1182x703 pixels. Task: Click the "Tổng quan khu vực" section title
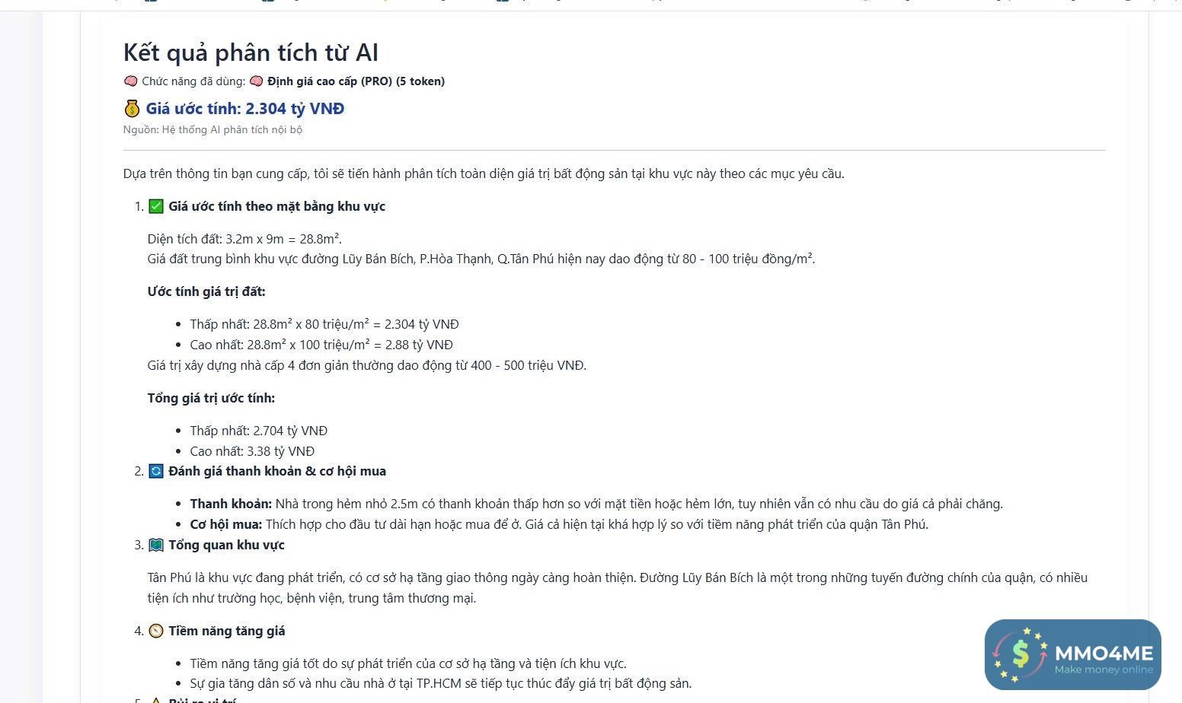(x=226, y=545)
